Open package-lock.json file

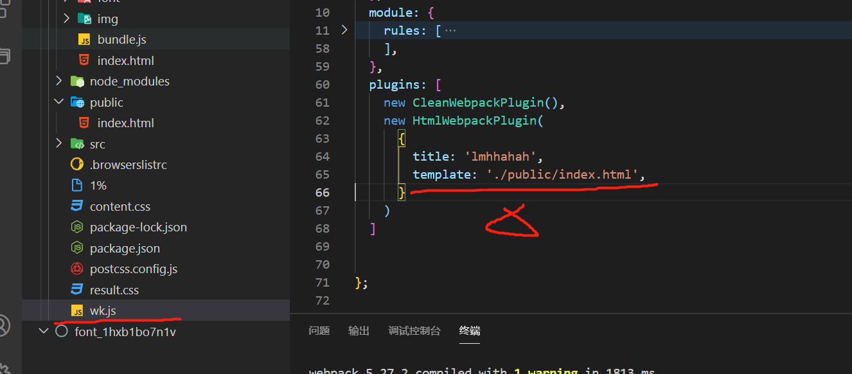(139, 227)
